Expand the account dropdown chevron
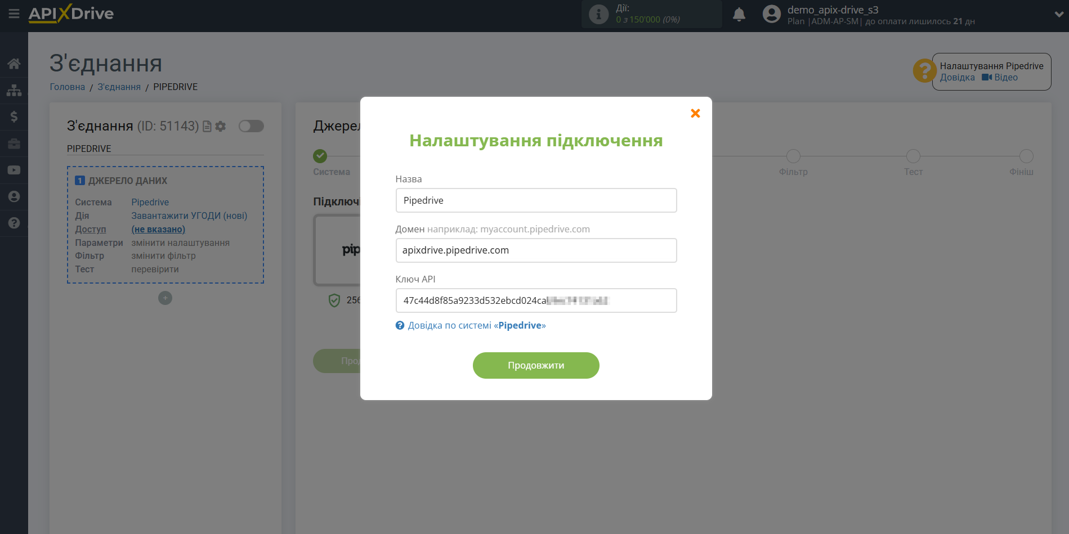The image size is (1069, 534). 1059,15
